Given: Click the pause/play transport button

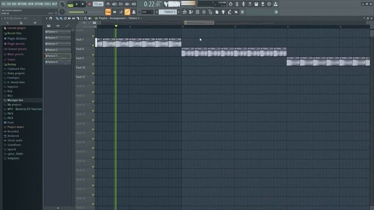Looking at the screenshot, I should 77,4.
